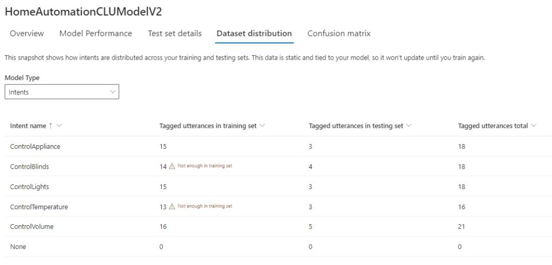
Task: Click the ControlVolume intent name
Action: [x=32, y=226]
